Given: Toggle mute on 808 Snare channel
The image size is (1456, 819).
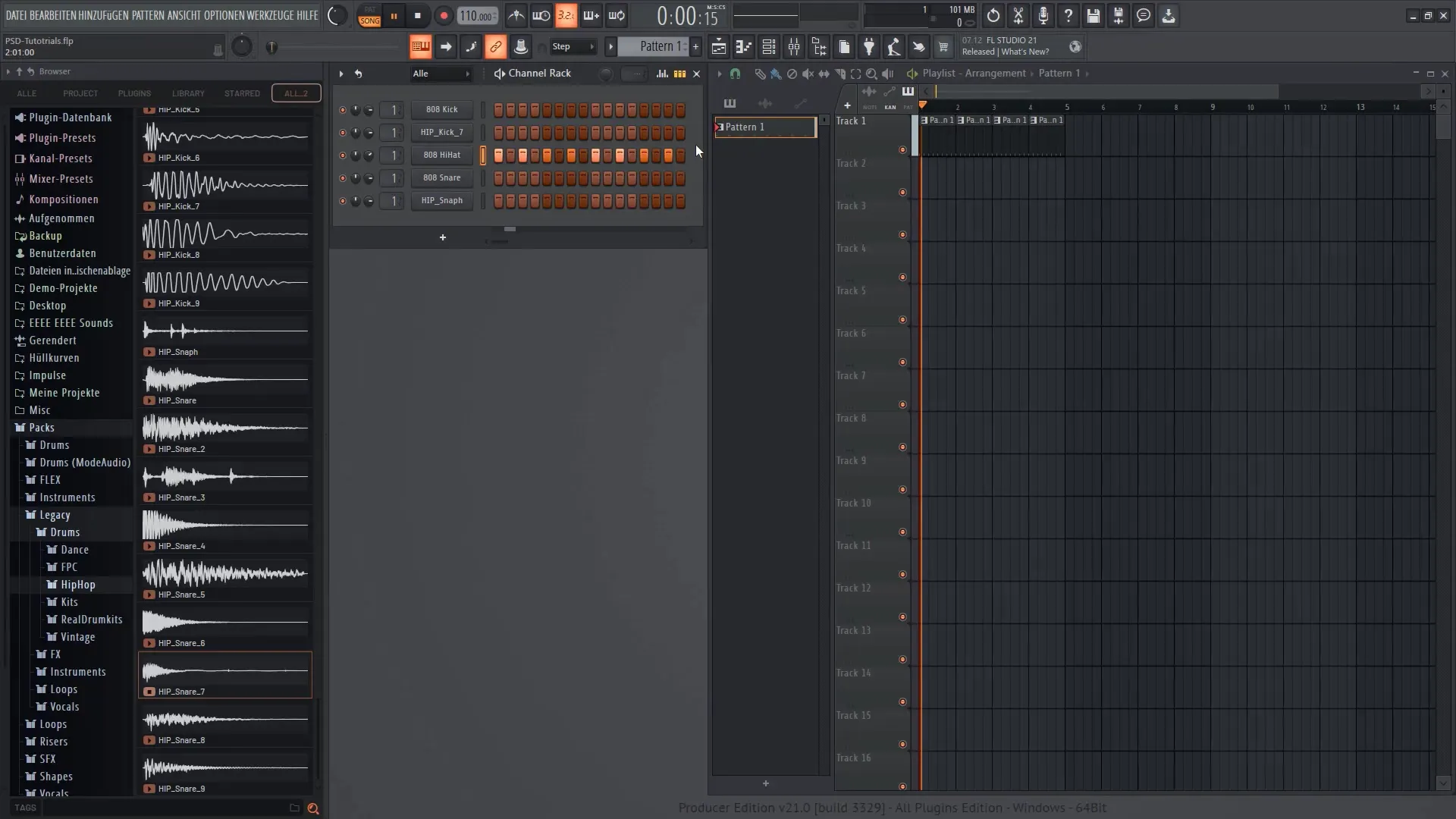Looking at the screenshot, I should pos(343,177).
